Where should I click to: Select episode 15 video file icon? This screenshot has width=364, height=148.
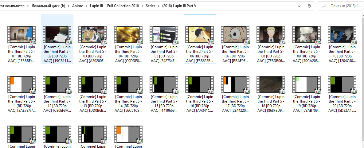[164, 84]
